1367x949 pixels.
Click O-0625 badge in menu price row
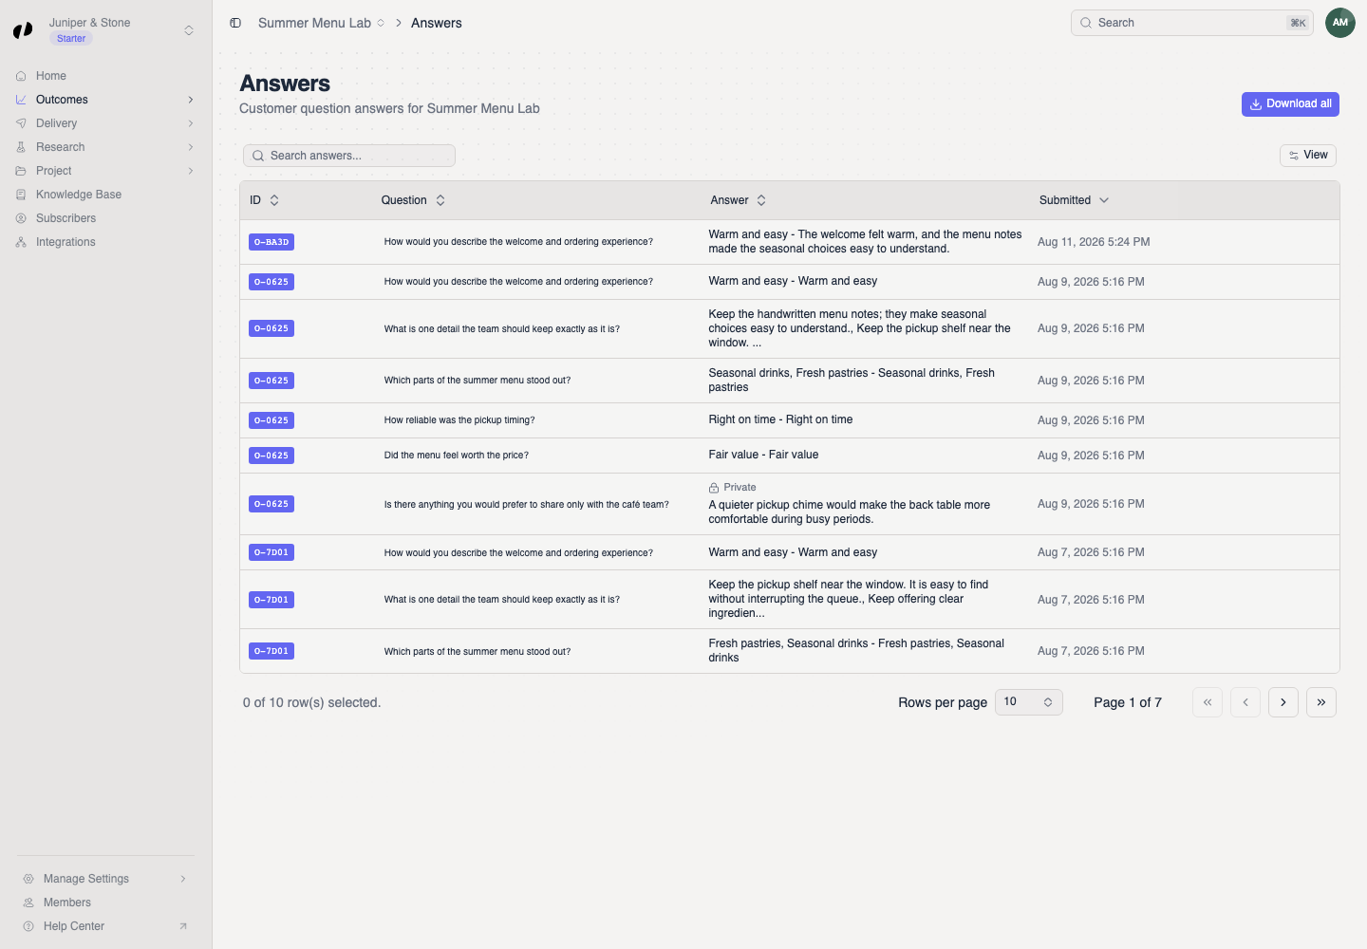coord(272,456)
